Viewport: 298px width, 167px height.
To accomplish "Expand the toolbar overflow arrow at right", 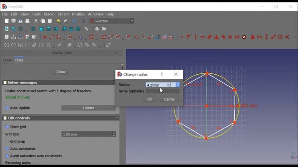I will click(x=295, y=37).
